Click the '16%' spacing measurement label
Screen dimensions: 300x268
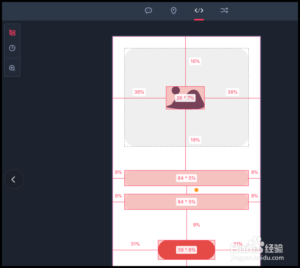tap(195, 61)
